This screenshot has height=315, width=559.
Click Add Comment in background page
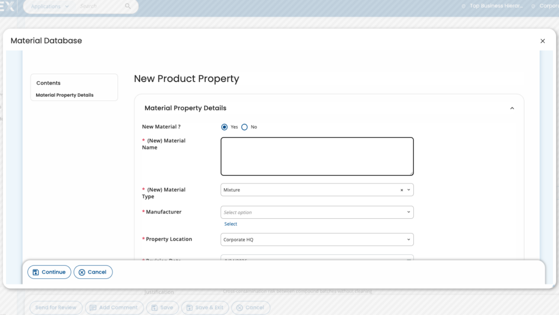tap(114, 308)
